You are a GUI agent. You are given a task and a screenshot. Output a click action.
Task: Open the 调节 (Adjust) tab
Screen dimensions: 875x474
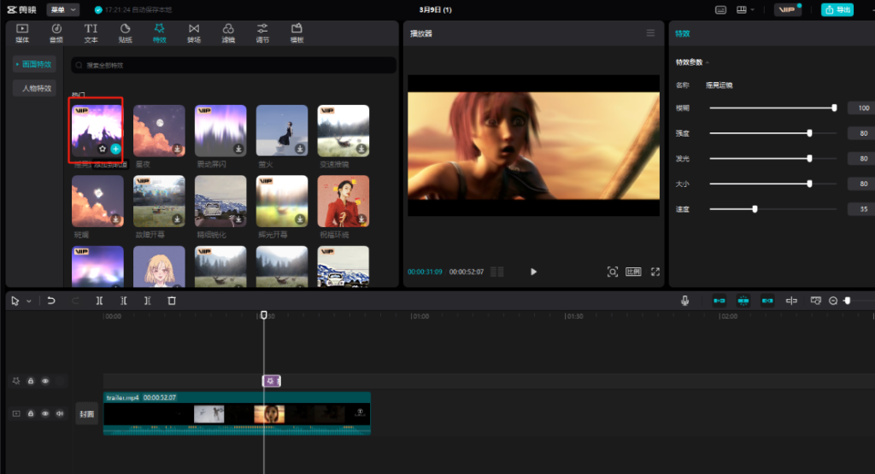tap(262, 33)
